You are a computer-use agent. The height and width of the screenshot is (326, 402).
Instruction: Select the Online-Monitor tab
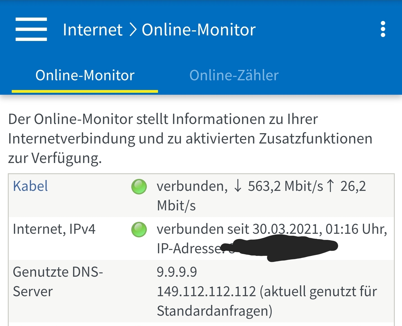pyautogui.click(x=85, y=75)
